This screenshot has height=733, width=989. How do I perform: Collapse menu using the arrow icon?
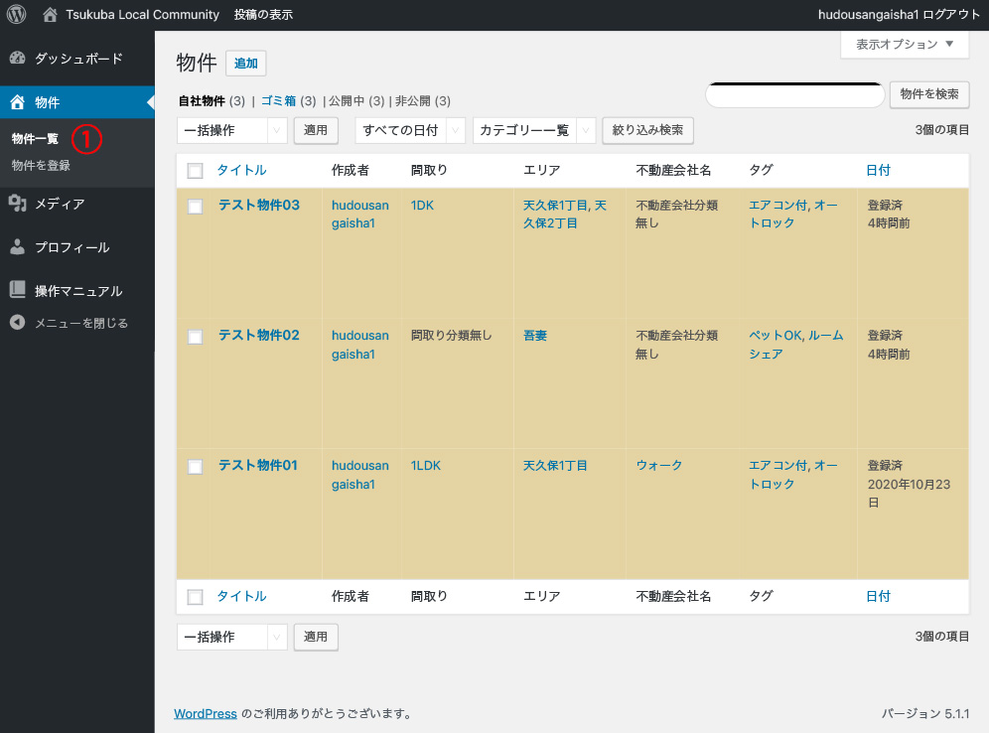click(x=17, y=323)
